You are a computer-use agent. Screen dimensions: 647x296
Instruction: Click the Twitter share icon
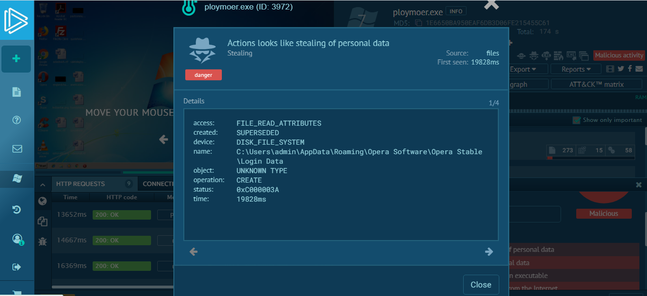pos(620,69)
